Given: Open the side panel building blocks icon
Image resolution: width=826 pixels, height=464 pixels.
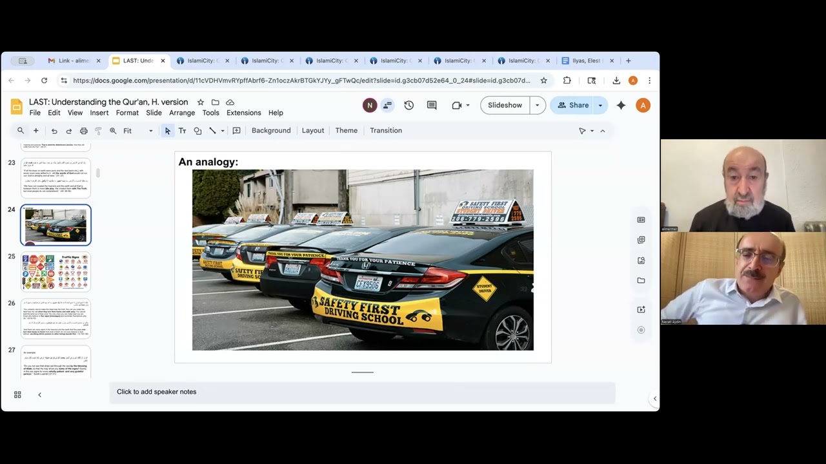Looking at the screenshot, I should (641, 240).
